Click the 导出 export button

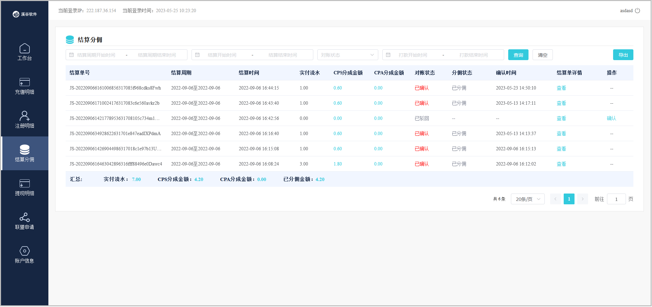click(623, 55)
